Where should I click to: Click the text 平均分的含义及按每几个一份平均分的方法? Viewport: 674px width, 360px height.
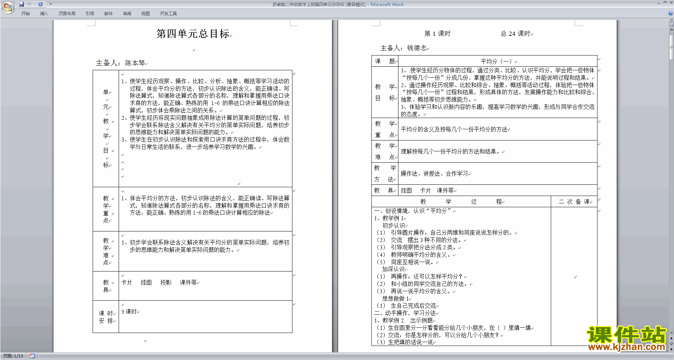(454, 129)
